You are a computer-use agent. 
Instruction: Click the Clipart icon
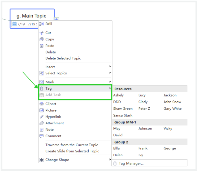coord(42,104)
